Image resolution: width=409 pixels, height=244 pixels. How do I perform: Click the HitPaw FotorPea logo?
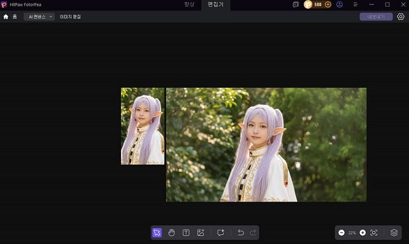[4, 4]
